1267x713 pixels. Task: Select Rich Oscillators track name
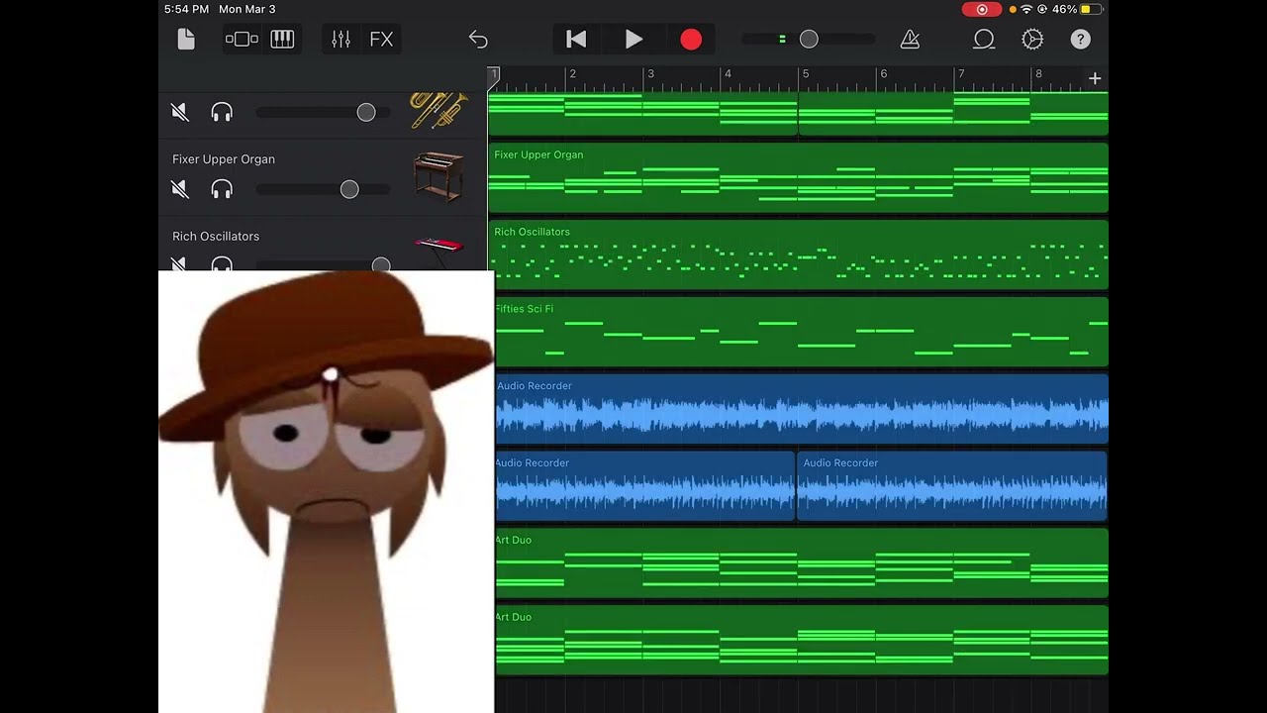pyautogui.click(x=216, y=236)
